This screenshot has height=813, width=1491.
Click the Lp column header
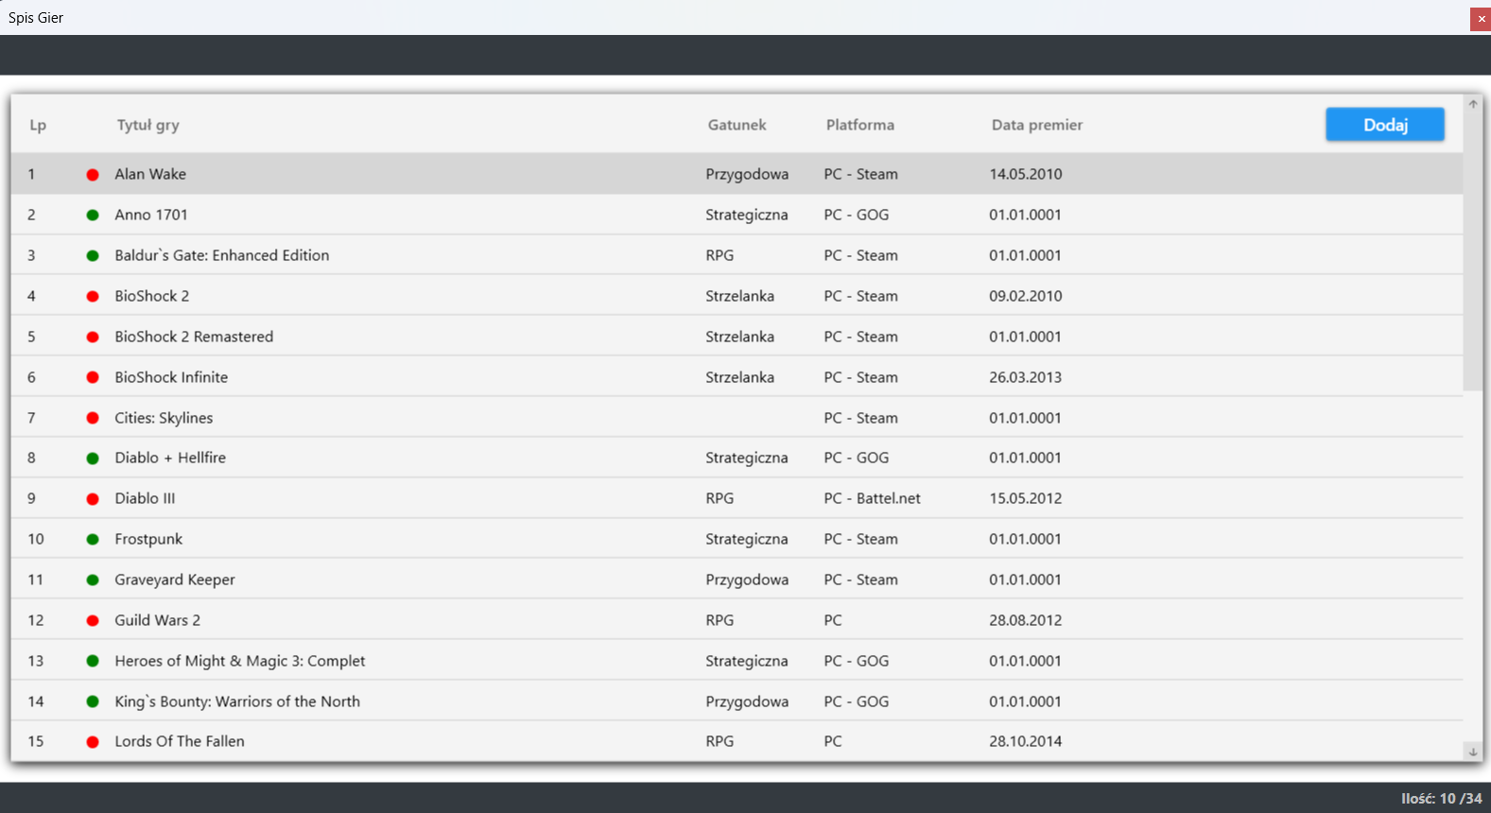[x=38, y=125]
